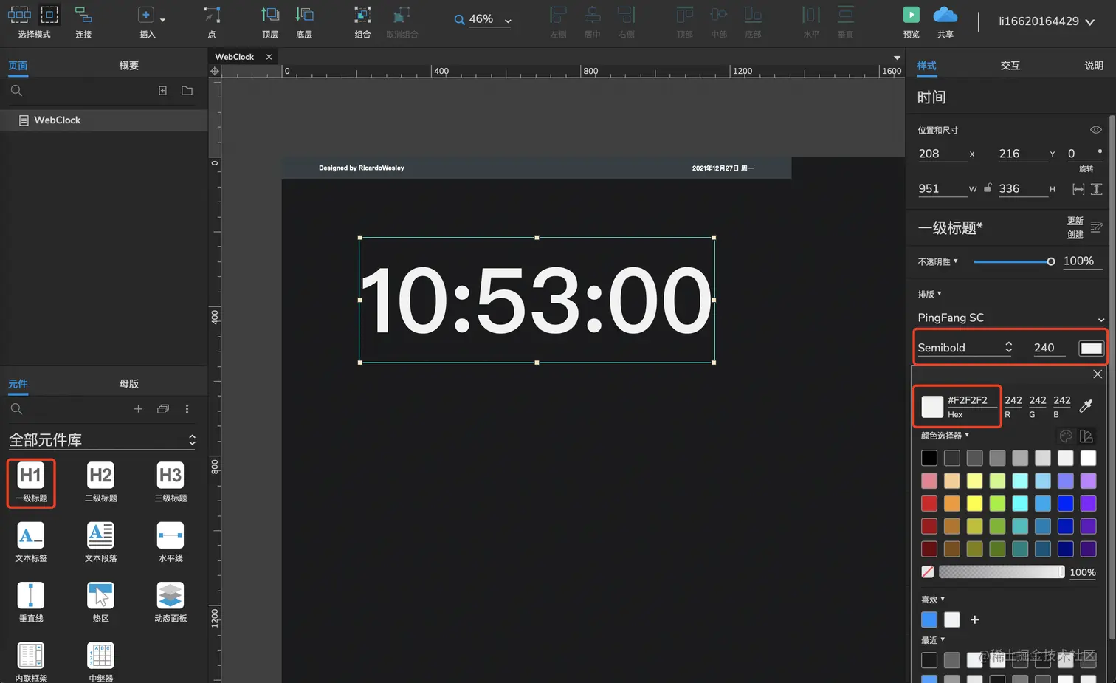Open the canvas tab list arrow
Image resolution: width=1116 pixels, height=683 pixels.
897,58
